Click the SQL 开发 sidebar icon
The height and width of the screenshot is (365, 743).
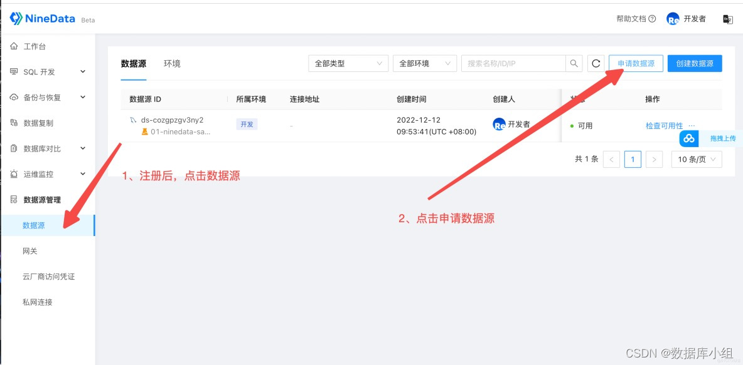[x=14, y=72]
